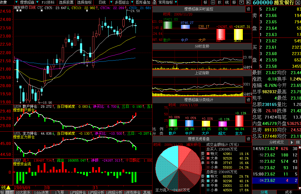This screenshot has width=301, height=194.
Task: Click buy level 1 price 23.62
Action: click(x=271, y=41)
